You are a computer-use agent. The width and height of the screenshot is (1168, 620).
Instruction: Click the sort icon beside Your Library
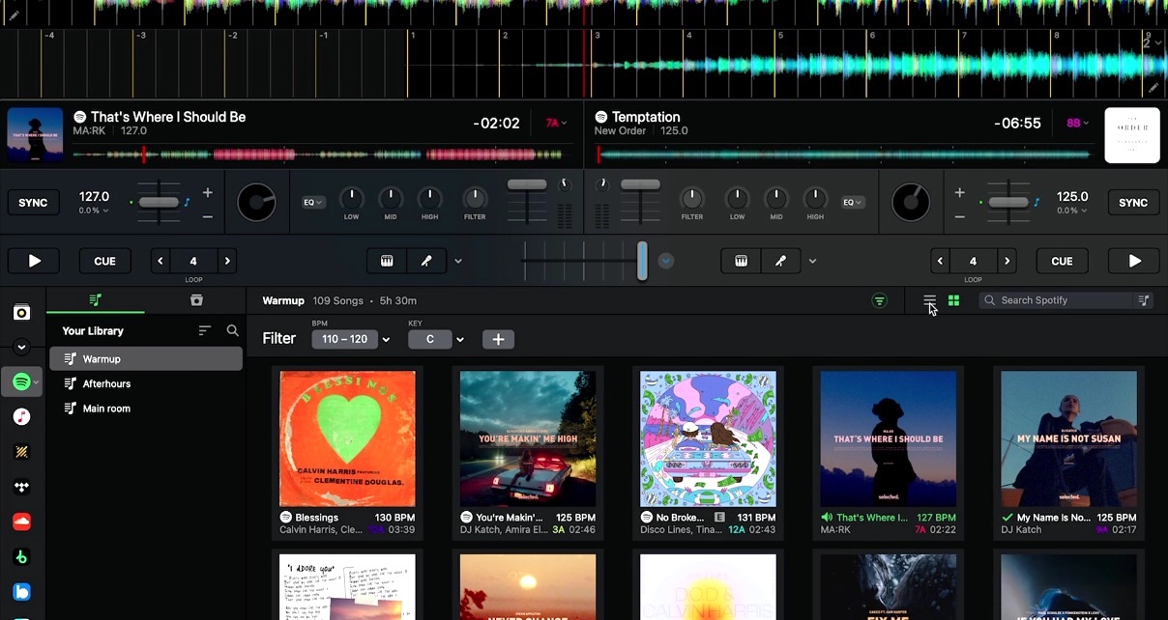pyautogui.click(x=205, y=330)
